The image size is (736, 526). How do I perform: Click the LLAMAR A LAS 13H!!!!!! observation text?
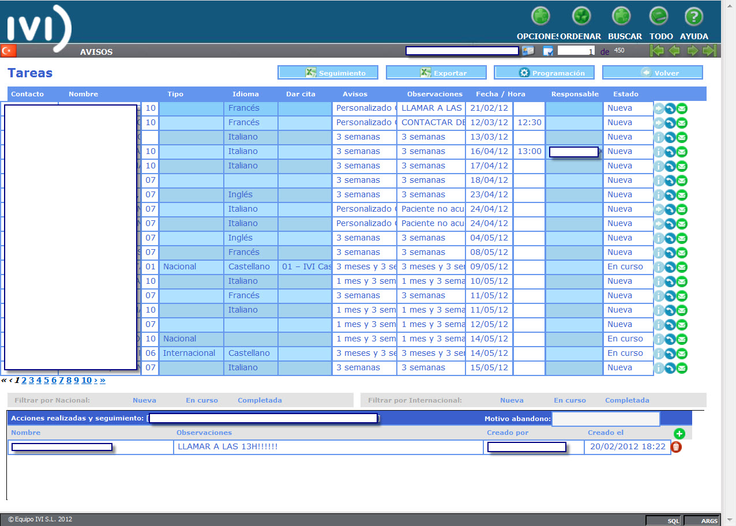point(228,446)
